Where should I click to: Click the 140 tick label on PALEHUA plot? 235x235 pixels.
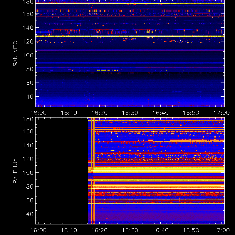tap(28, 145)
